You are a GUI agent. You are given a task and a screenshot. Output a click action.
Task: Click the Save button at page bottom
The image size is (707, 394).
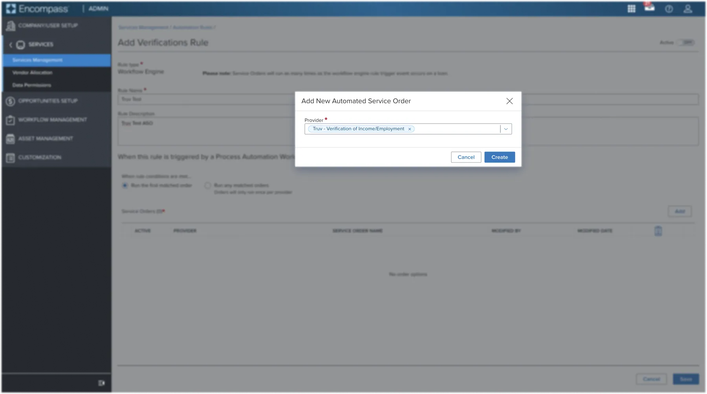(686, 379)
